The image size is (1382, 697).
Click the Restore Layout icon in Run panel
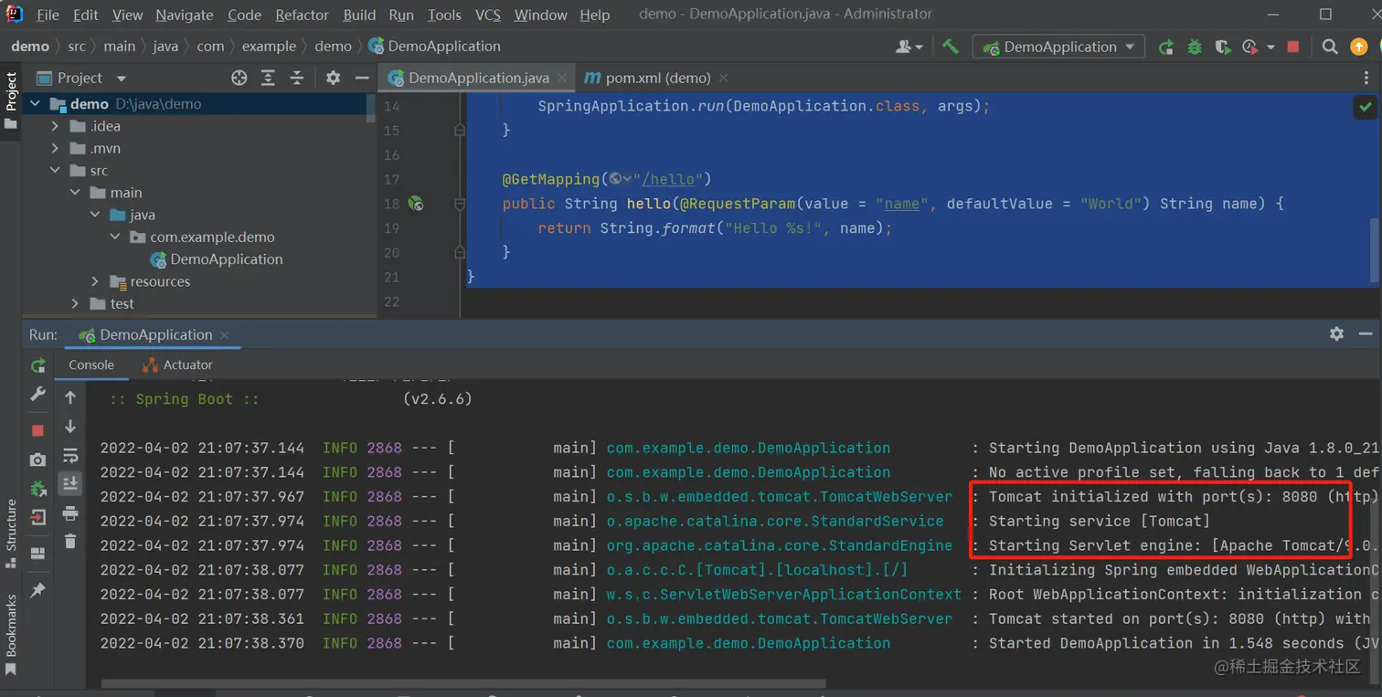[x=37, y=554]
